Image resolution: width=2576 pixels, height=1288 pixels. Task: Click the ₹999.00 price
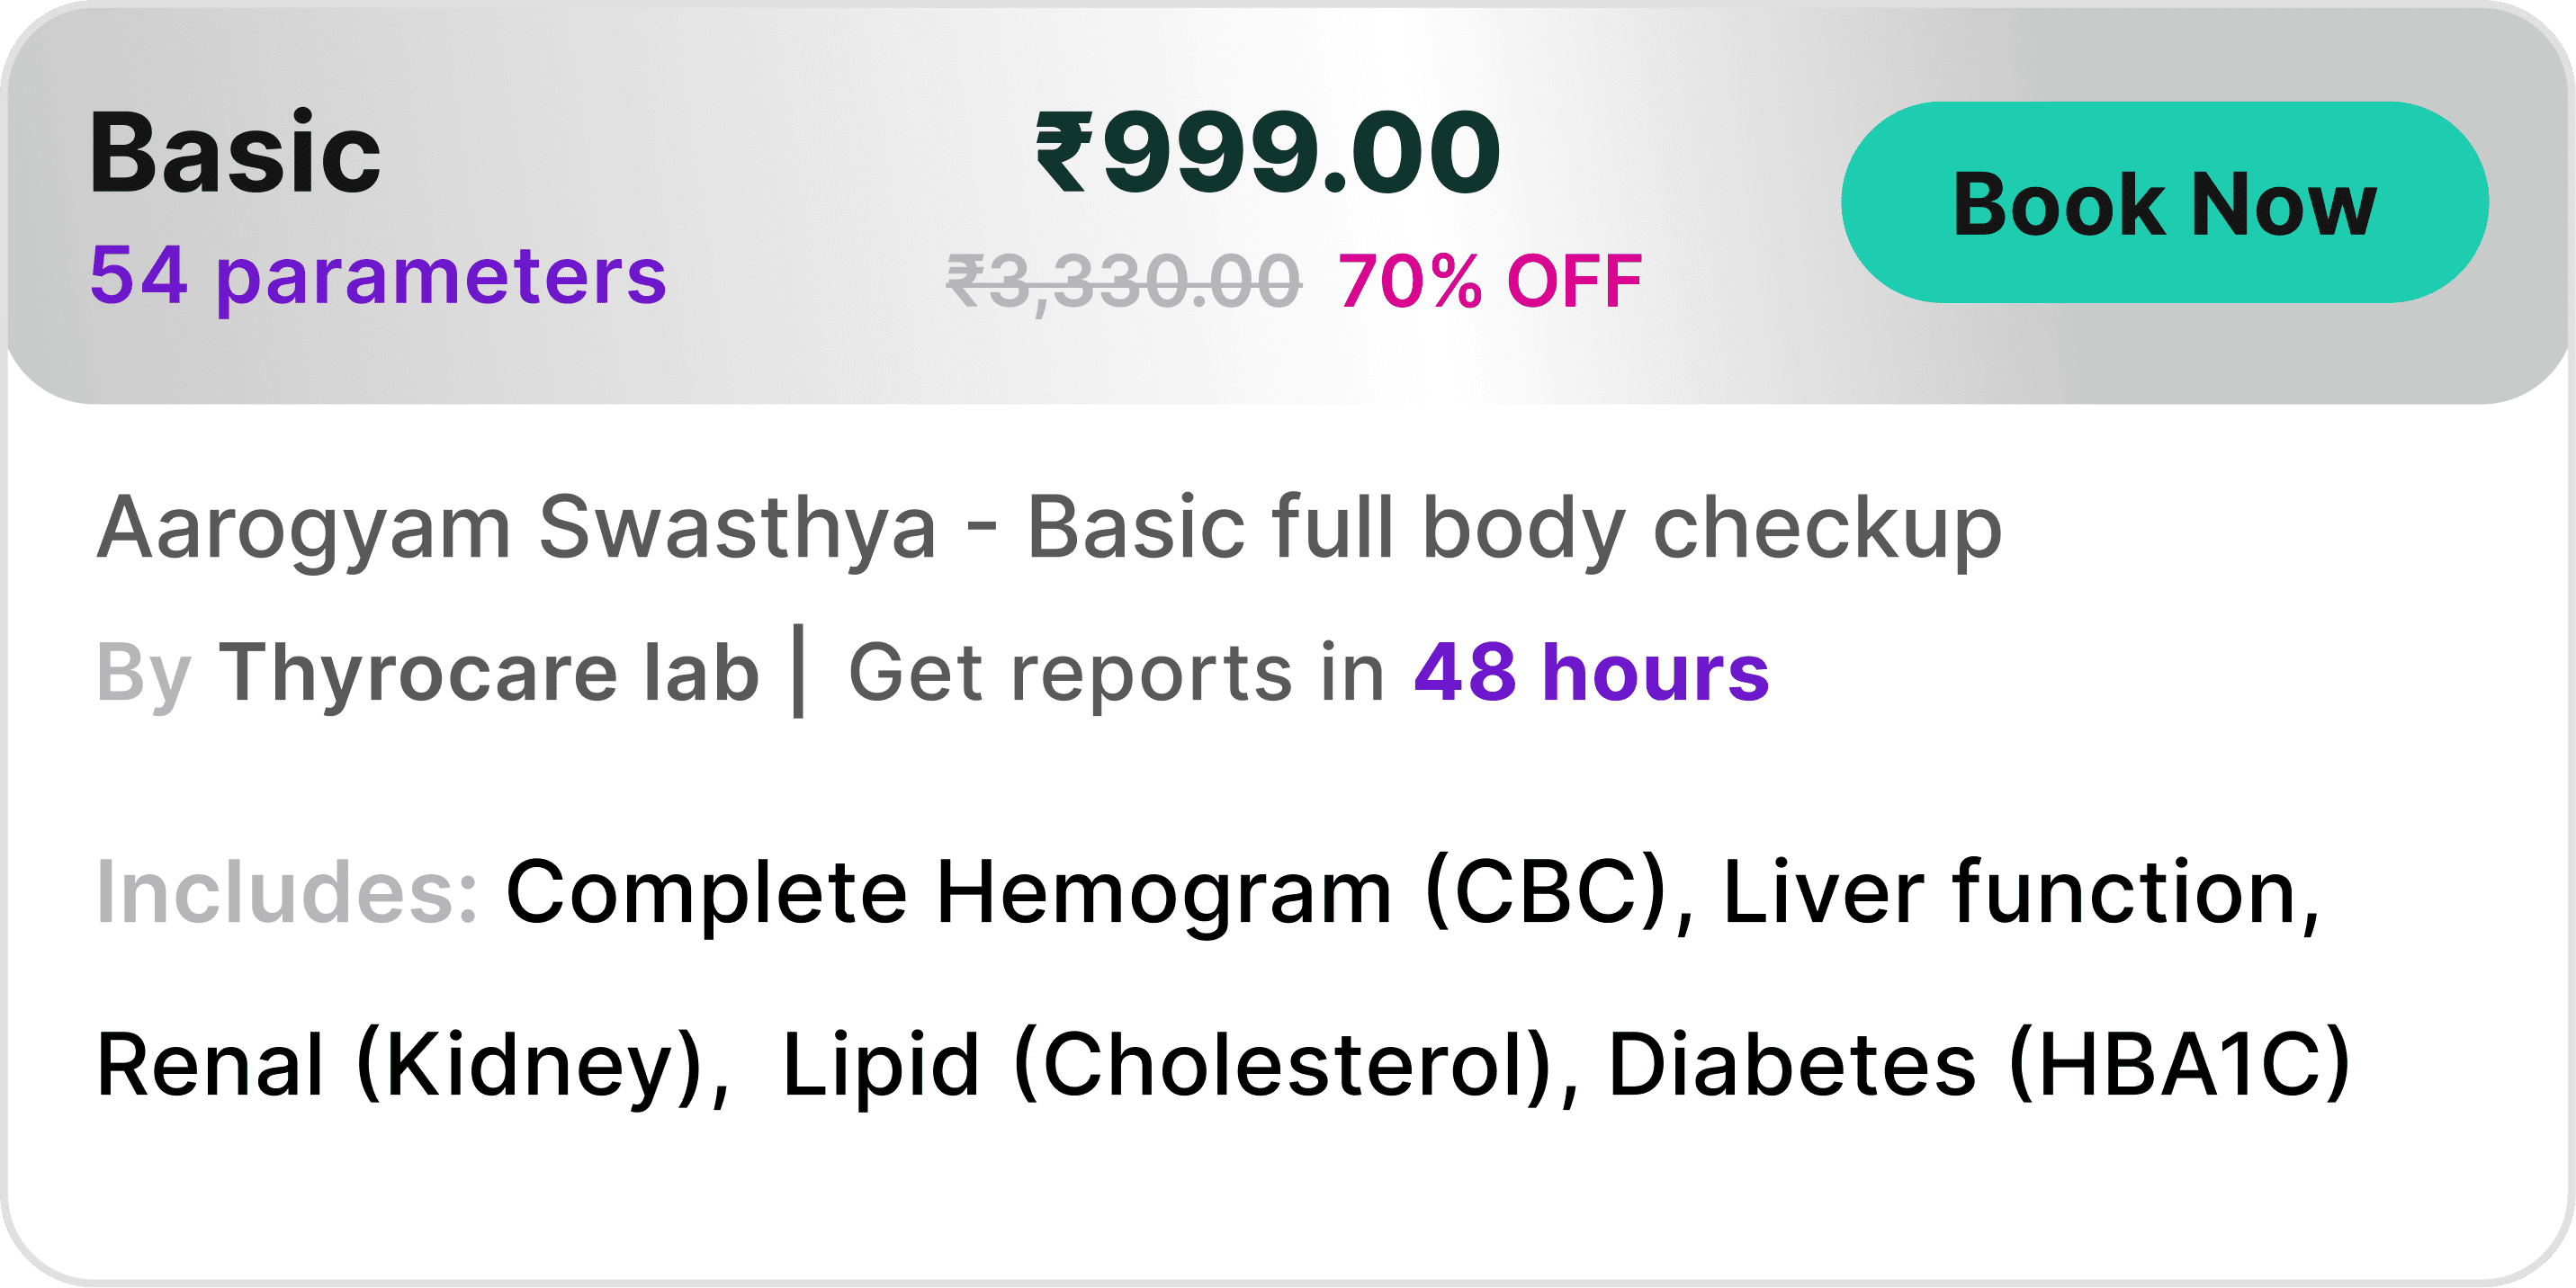[x=1268, y=154]
